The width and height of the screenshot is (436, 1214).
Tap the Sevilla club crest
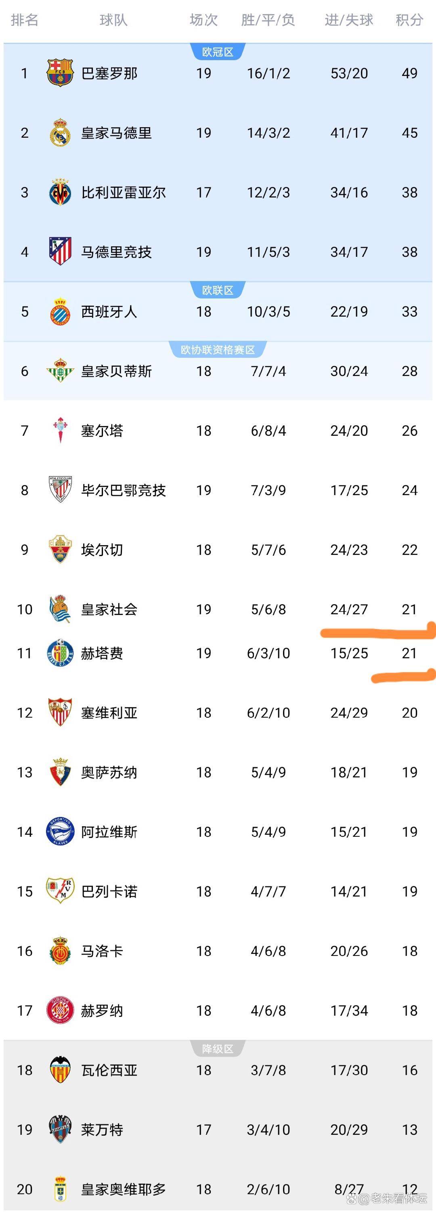tap(60, 712)
